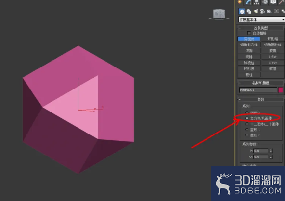Select the 星形 2 radio button
The height and width of the screenshot is (201, 285).
tap(247, 135)
